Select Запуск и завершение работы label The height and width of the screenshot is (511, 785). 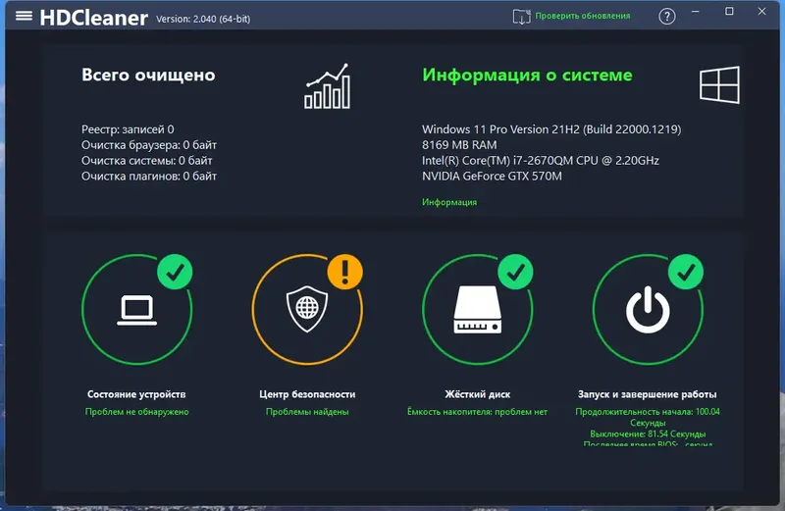(x=648, y=394)
